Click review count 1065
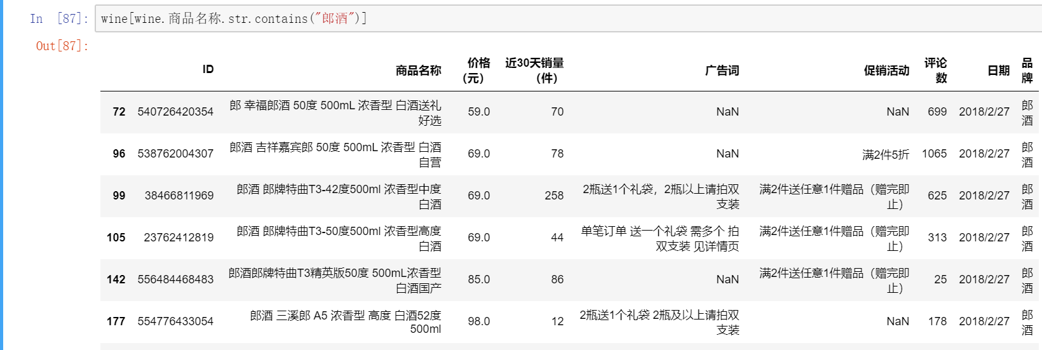1042x350 pixels. [x=934, y=154]
